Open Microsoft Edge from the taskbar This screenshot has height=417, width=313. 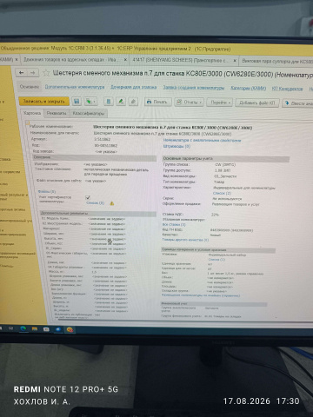pyautogui.click(x=23, y=328)
